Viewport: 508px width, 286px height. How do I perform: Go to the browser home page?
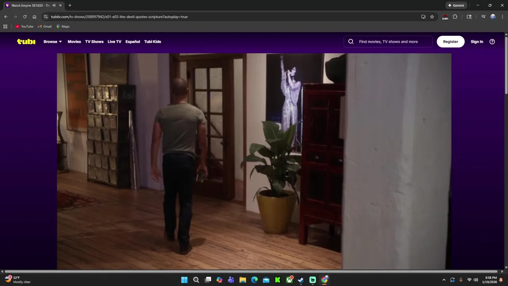[34, 17]
